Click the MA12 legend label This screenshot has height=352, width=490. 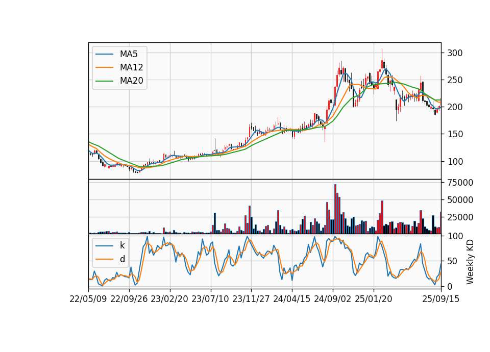(x=131, y=67)
